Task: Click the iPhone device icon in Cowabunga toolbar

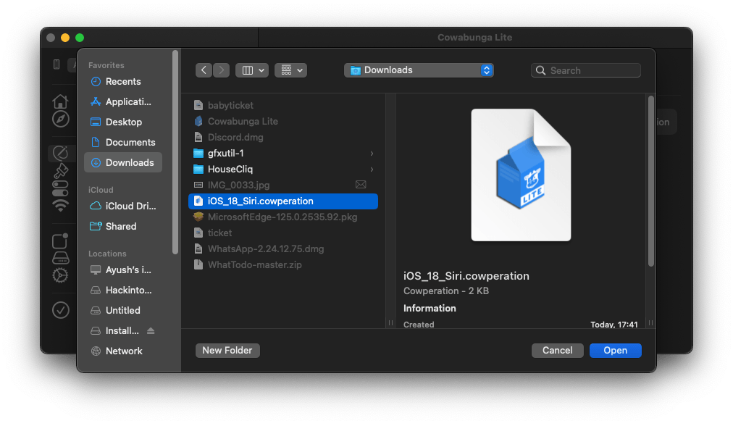Action: pos(56,64)
